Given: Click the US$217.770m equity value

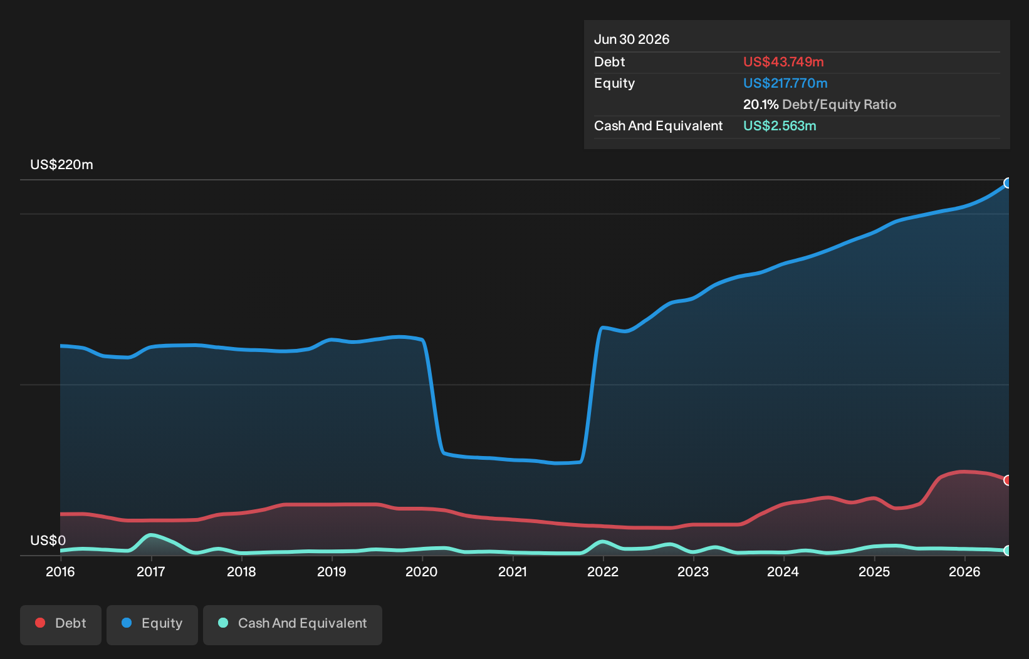Looking at the screenshot, I should (x=785, y=83).
